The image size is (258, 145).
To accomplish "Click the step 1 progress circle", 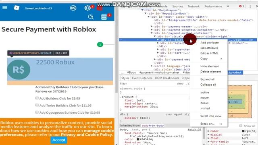I will (x=100, y=44).
